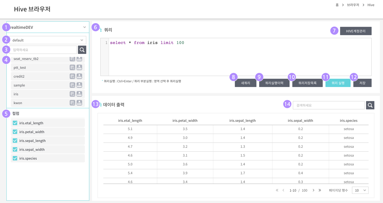This screenshot has height=203, width=383.
Task: Click the 검색하세요 results search field
Action: coord(329,105)
